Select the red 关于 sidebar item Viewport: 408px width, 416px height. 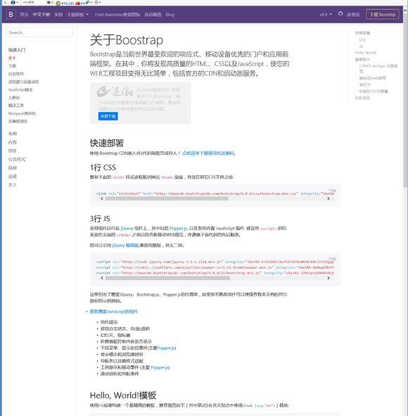pos(12,58)
